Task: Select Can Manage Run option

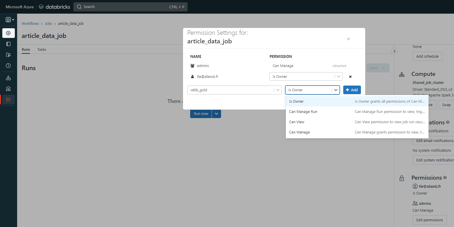Action: tap(303, 112)
